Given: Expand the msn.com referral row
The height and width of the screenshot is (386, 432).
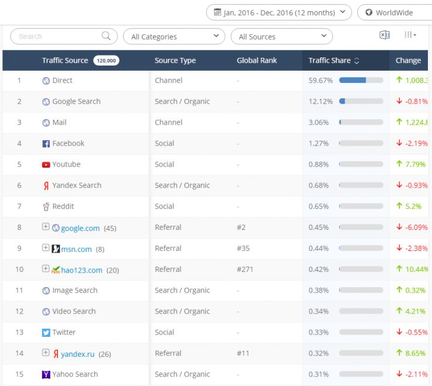Looking at the screenshot, I should coord(46,248).
